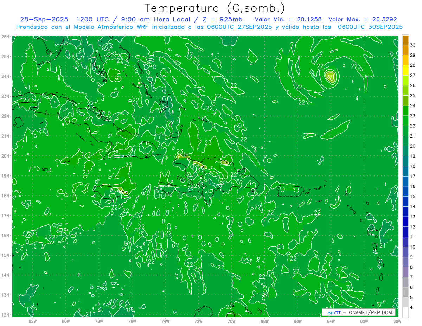
Task: Click the "1200 UTC" time text
Action: 93,19
